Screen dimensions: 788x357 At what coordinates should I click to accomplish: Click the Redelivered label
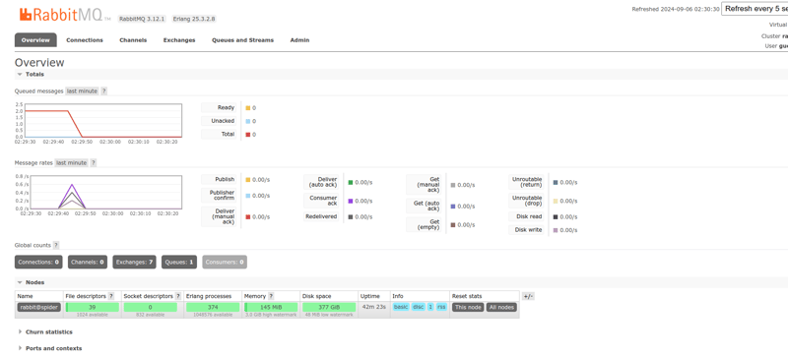[321, 217]
